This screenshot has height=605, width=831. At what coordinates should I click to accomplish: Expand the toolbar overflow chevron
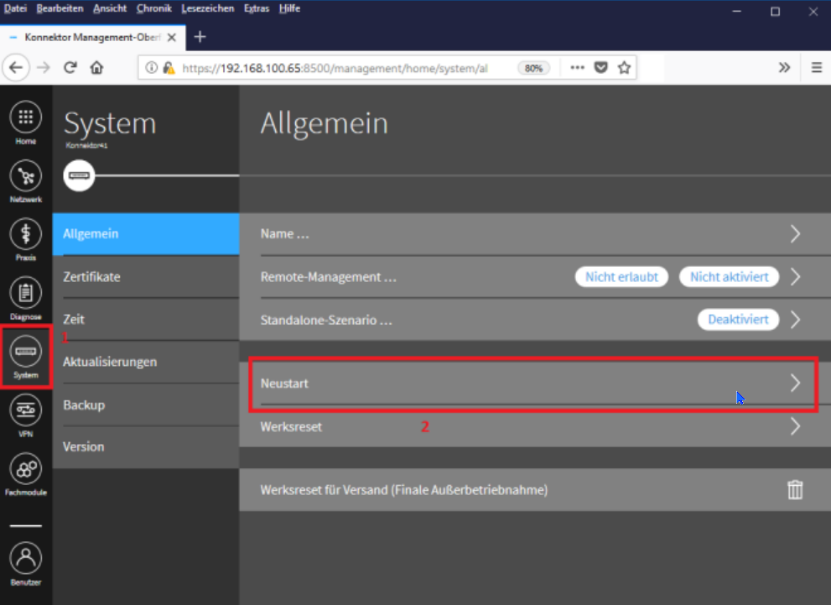tap(784, 68)
